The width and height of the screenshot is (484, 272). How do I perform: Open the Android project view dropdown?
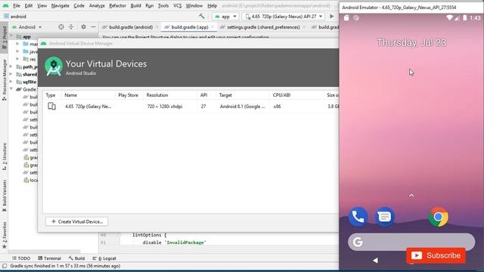tap(27, 27)
